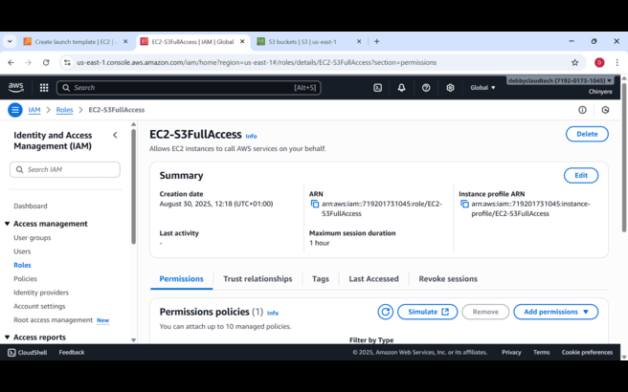This screenshot has height=392, width=628.
Task: Open the Add permissions dropdown
Action: click(556, 312)
